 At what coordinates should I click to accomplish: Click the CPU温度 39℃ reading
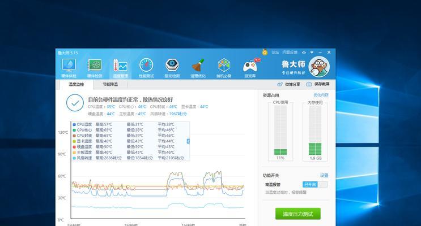(x=101, y=107)
